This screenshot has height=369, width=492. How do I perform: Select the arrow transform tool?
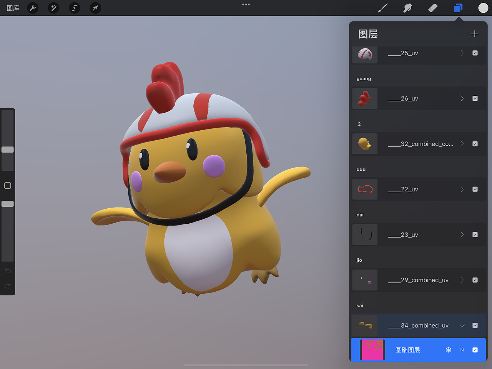point(95,8)
